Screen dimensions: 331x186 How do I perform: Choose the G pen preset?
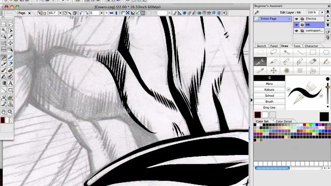click(269, 78)
